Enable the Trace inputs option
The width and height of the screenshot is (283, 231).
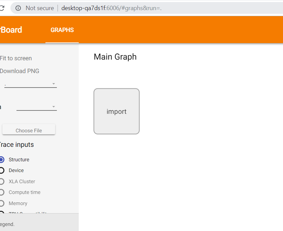pyautogui.click(x=17, y=144)
